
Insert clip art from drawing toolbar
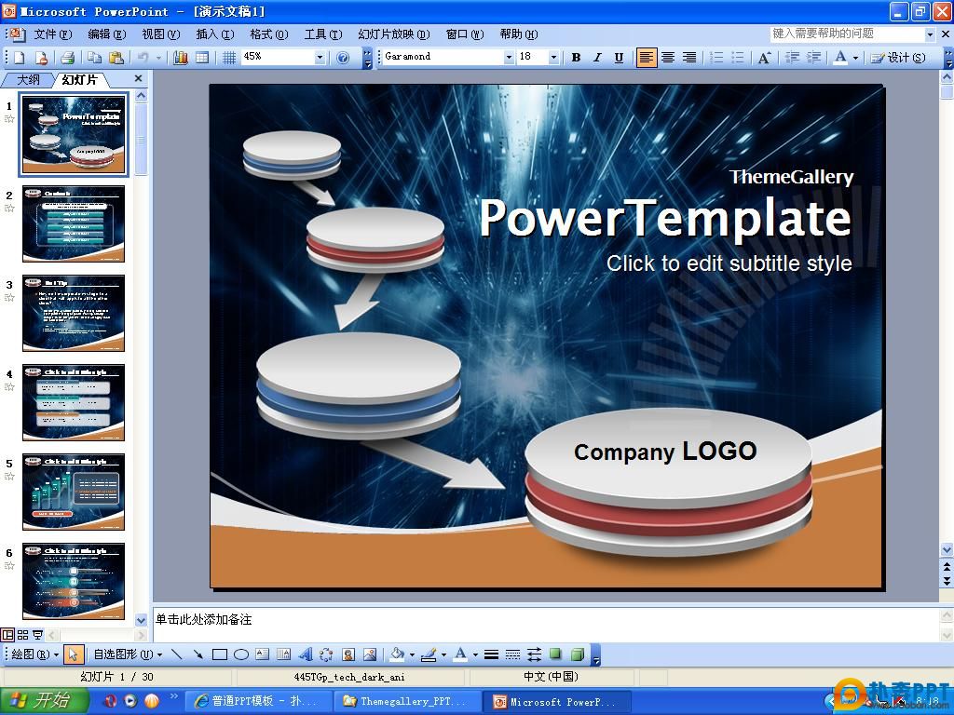[348, 654]
